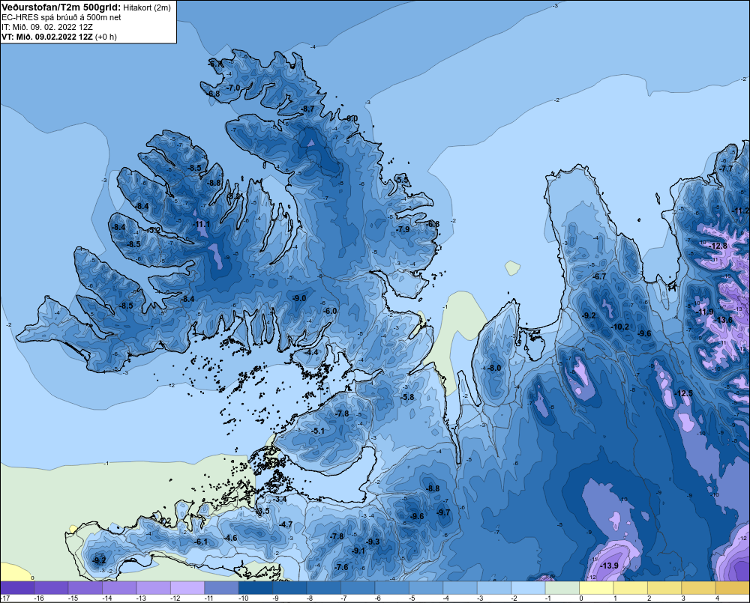Click the -8.0 temperature label
The image size is (750, 603).
point(494,368)
